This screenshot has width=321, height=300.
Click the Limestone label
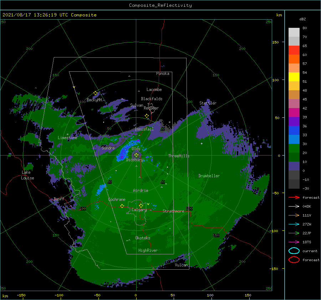pyautogui.click(x=67, y=138)
